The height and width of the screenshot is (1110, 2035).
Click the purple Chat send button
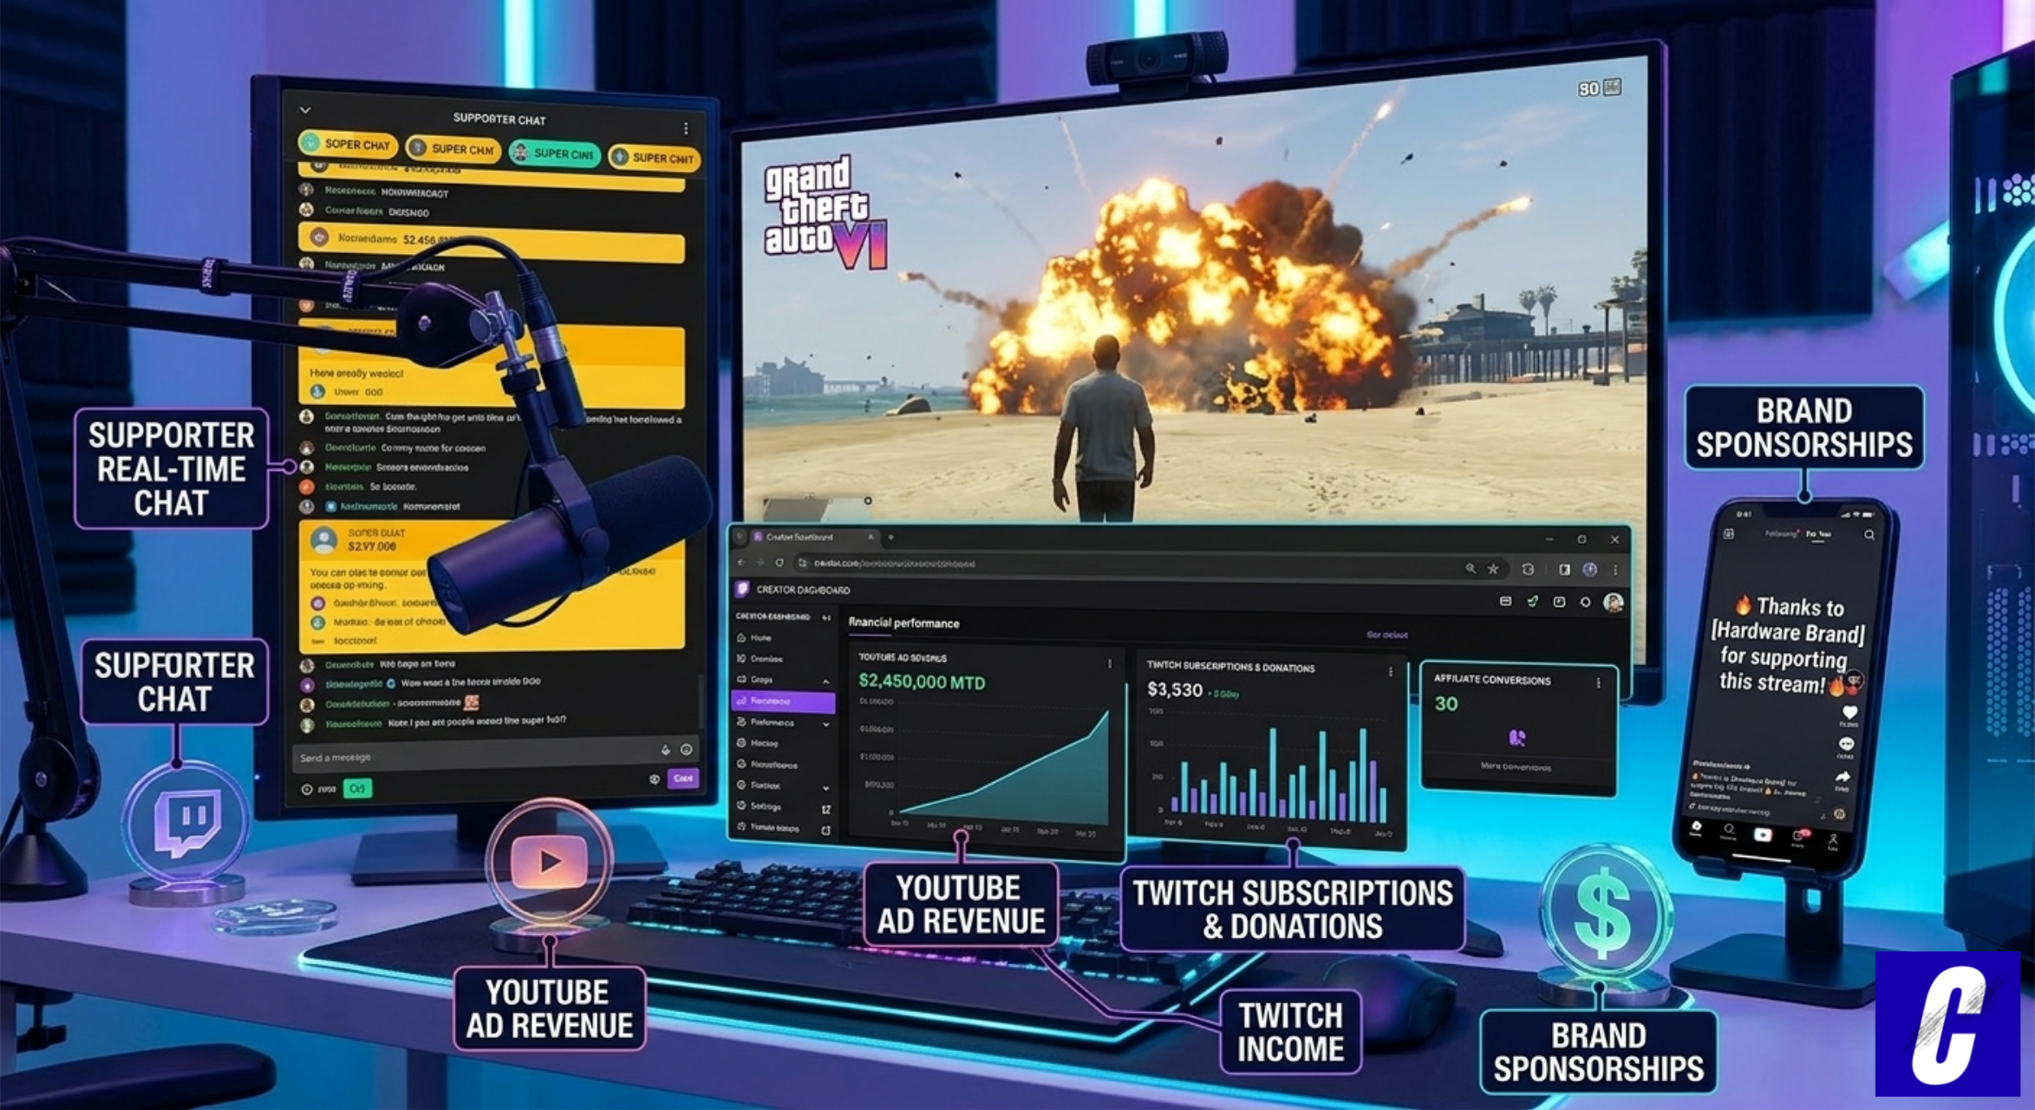[683, 778]
